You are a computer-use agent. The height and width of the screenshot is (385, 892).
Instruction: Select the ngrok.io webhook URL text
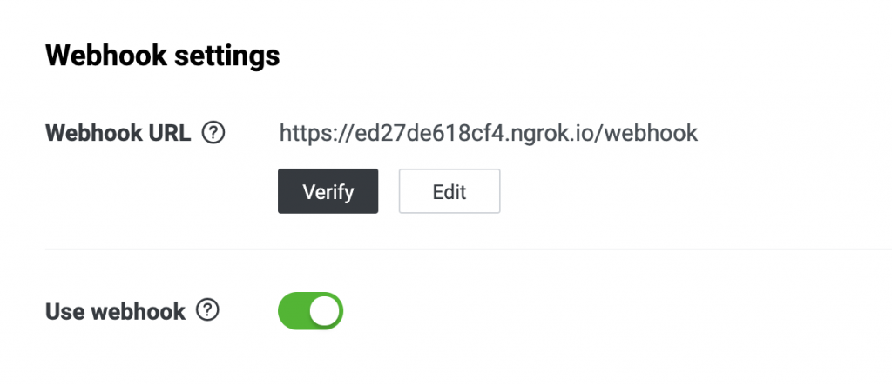[x=488, y=134]
